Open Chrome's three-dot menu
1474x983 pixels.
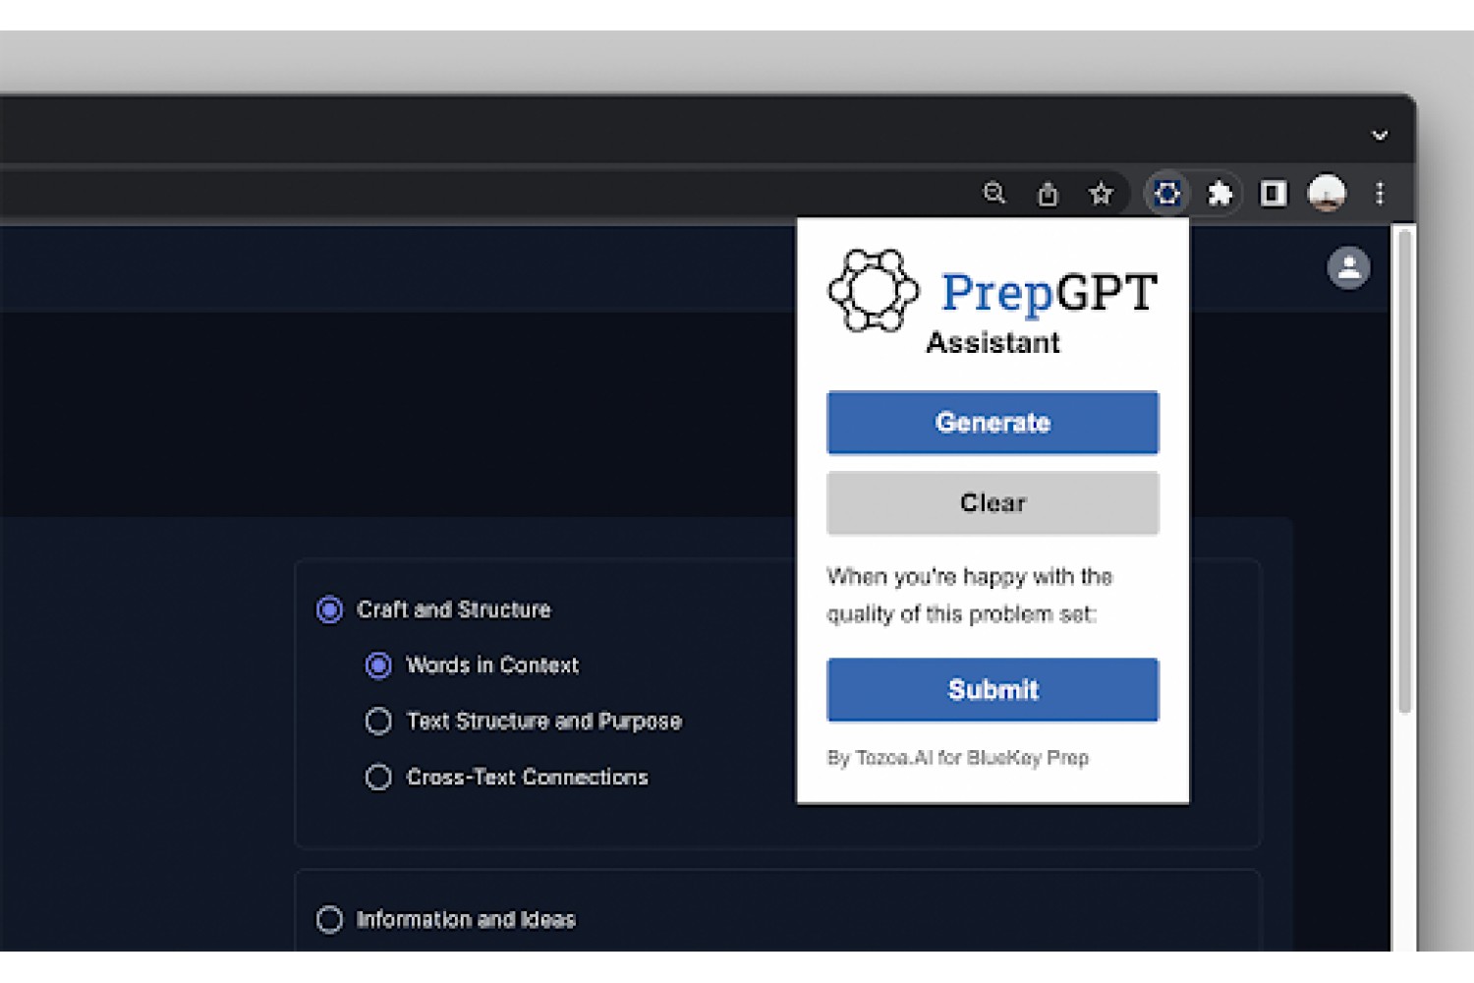[1380, 194]
